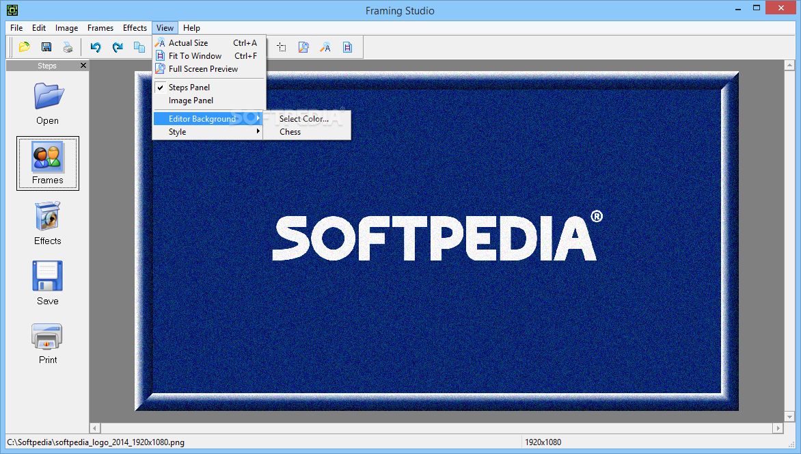The height and width of the screenshot is (454, 801).
Task: Close the Steps panel with its X
Action: click(x=83, y=66)
